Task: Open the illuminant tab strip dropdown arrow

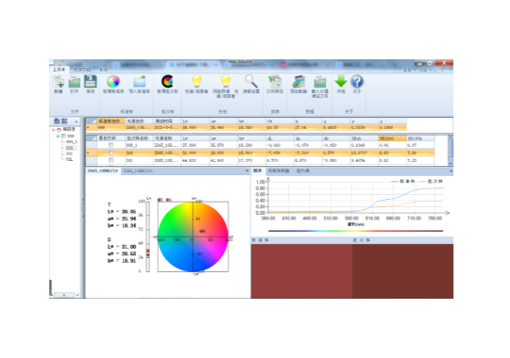Action: (246, 171)
